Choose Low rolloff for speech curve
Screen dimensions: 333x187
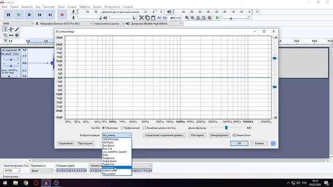pyautogui.click(x=117, y=152)
